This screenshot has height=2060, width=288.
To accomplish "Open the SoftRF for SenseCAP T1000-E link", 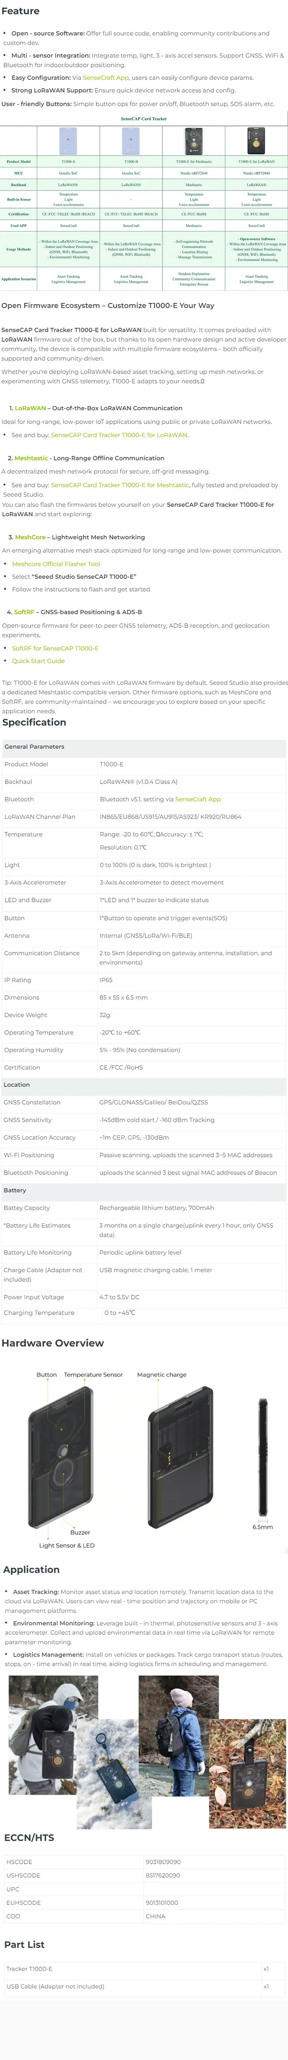I will pyautogui.click(x=55, y=648).
